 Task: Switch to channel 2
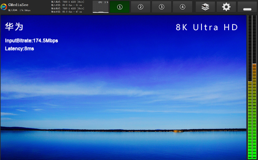141,7
